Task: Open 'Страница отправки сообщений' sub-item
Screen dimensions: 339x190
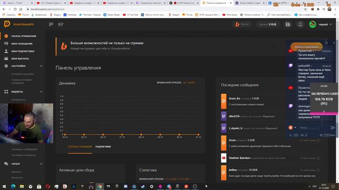Action: 22,81
